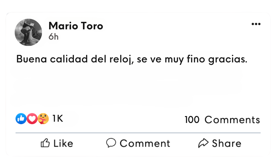Click the red heart reaction icon
Screen dimensions: 278x161
tap(32, 119)
